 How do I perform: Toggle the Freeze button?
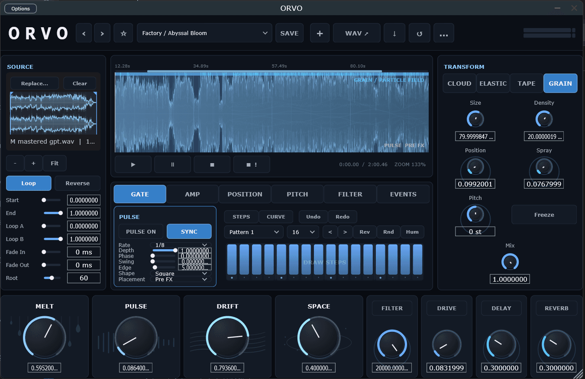pyautogui.click(x=544, y=215)
